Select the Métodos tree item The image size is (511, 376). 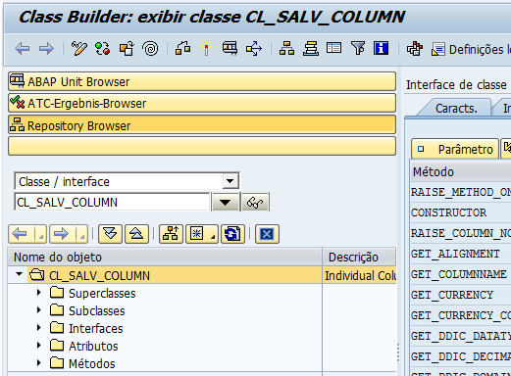point(92,363)
